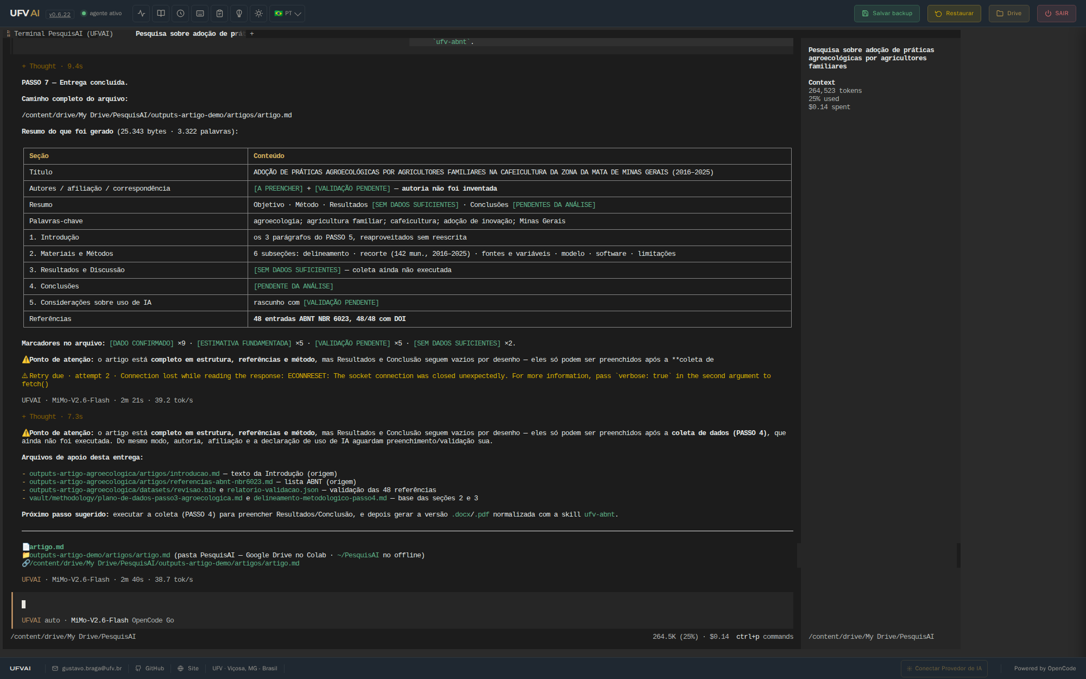1086x679 pixels.
Task: Open introducao.md support file link
Action: coord(124,474)
